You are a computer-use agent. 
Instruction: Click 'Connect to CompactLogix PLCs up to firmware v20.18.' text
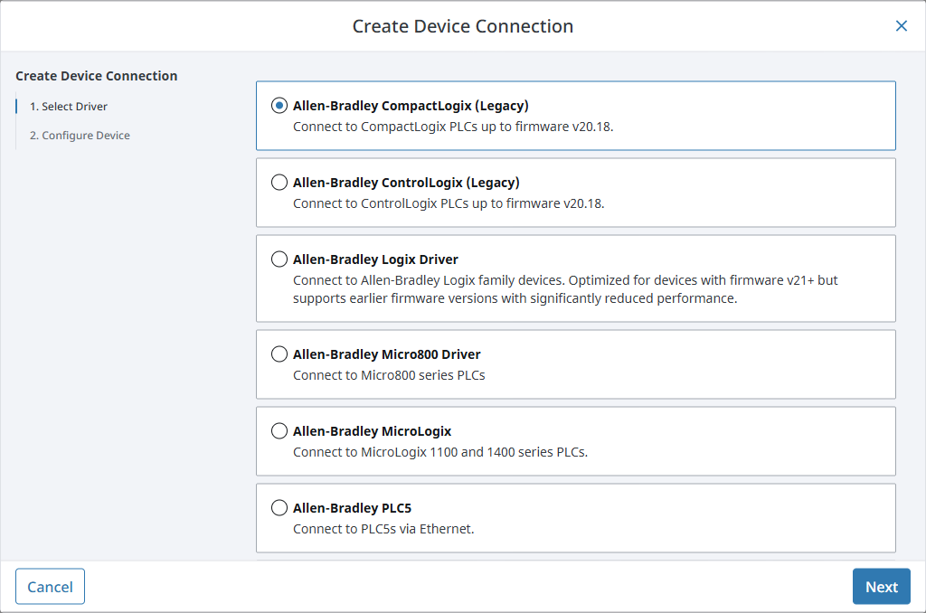(x=453, y=127)
